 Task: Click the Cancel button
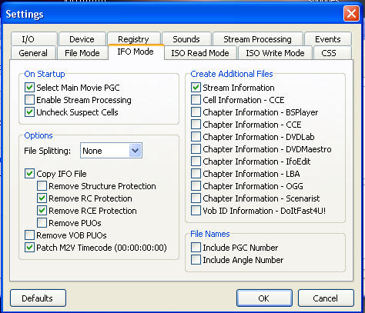tap(326, 298)
